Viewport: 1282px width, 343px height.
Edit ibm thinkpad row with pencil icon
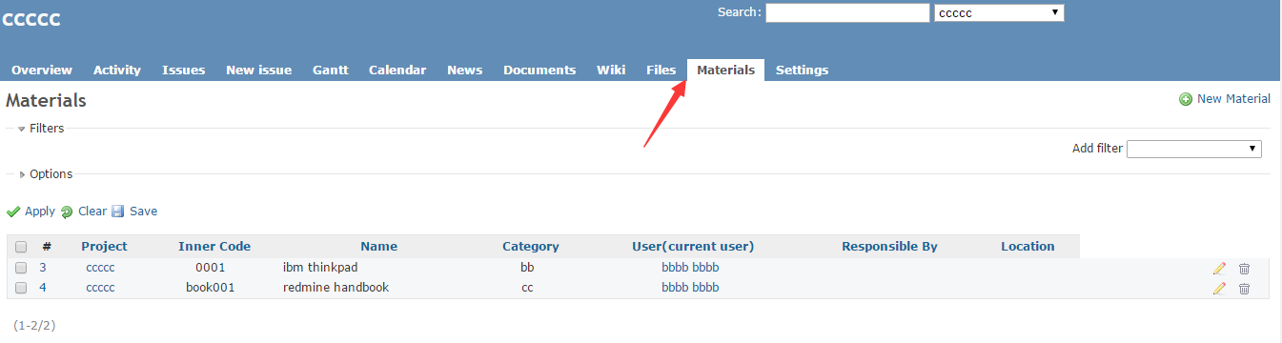click(1219, 269)
